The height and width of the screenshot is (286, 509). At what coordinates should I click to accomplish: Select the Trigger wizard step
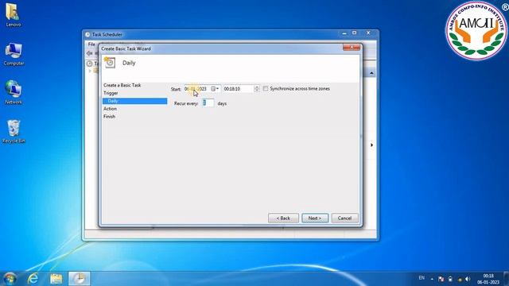tap(111, 93)
